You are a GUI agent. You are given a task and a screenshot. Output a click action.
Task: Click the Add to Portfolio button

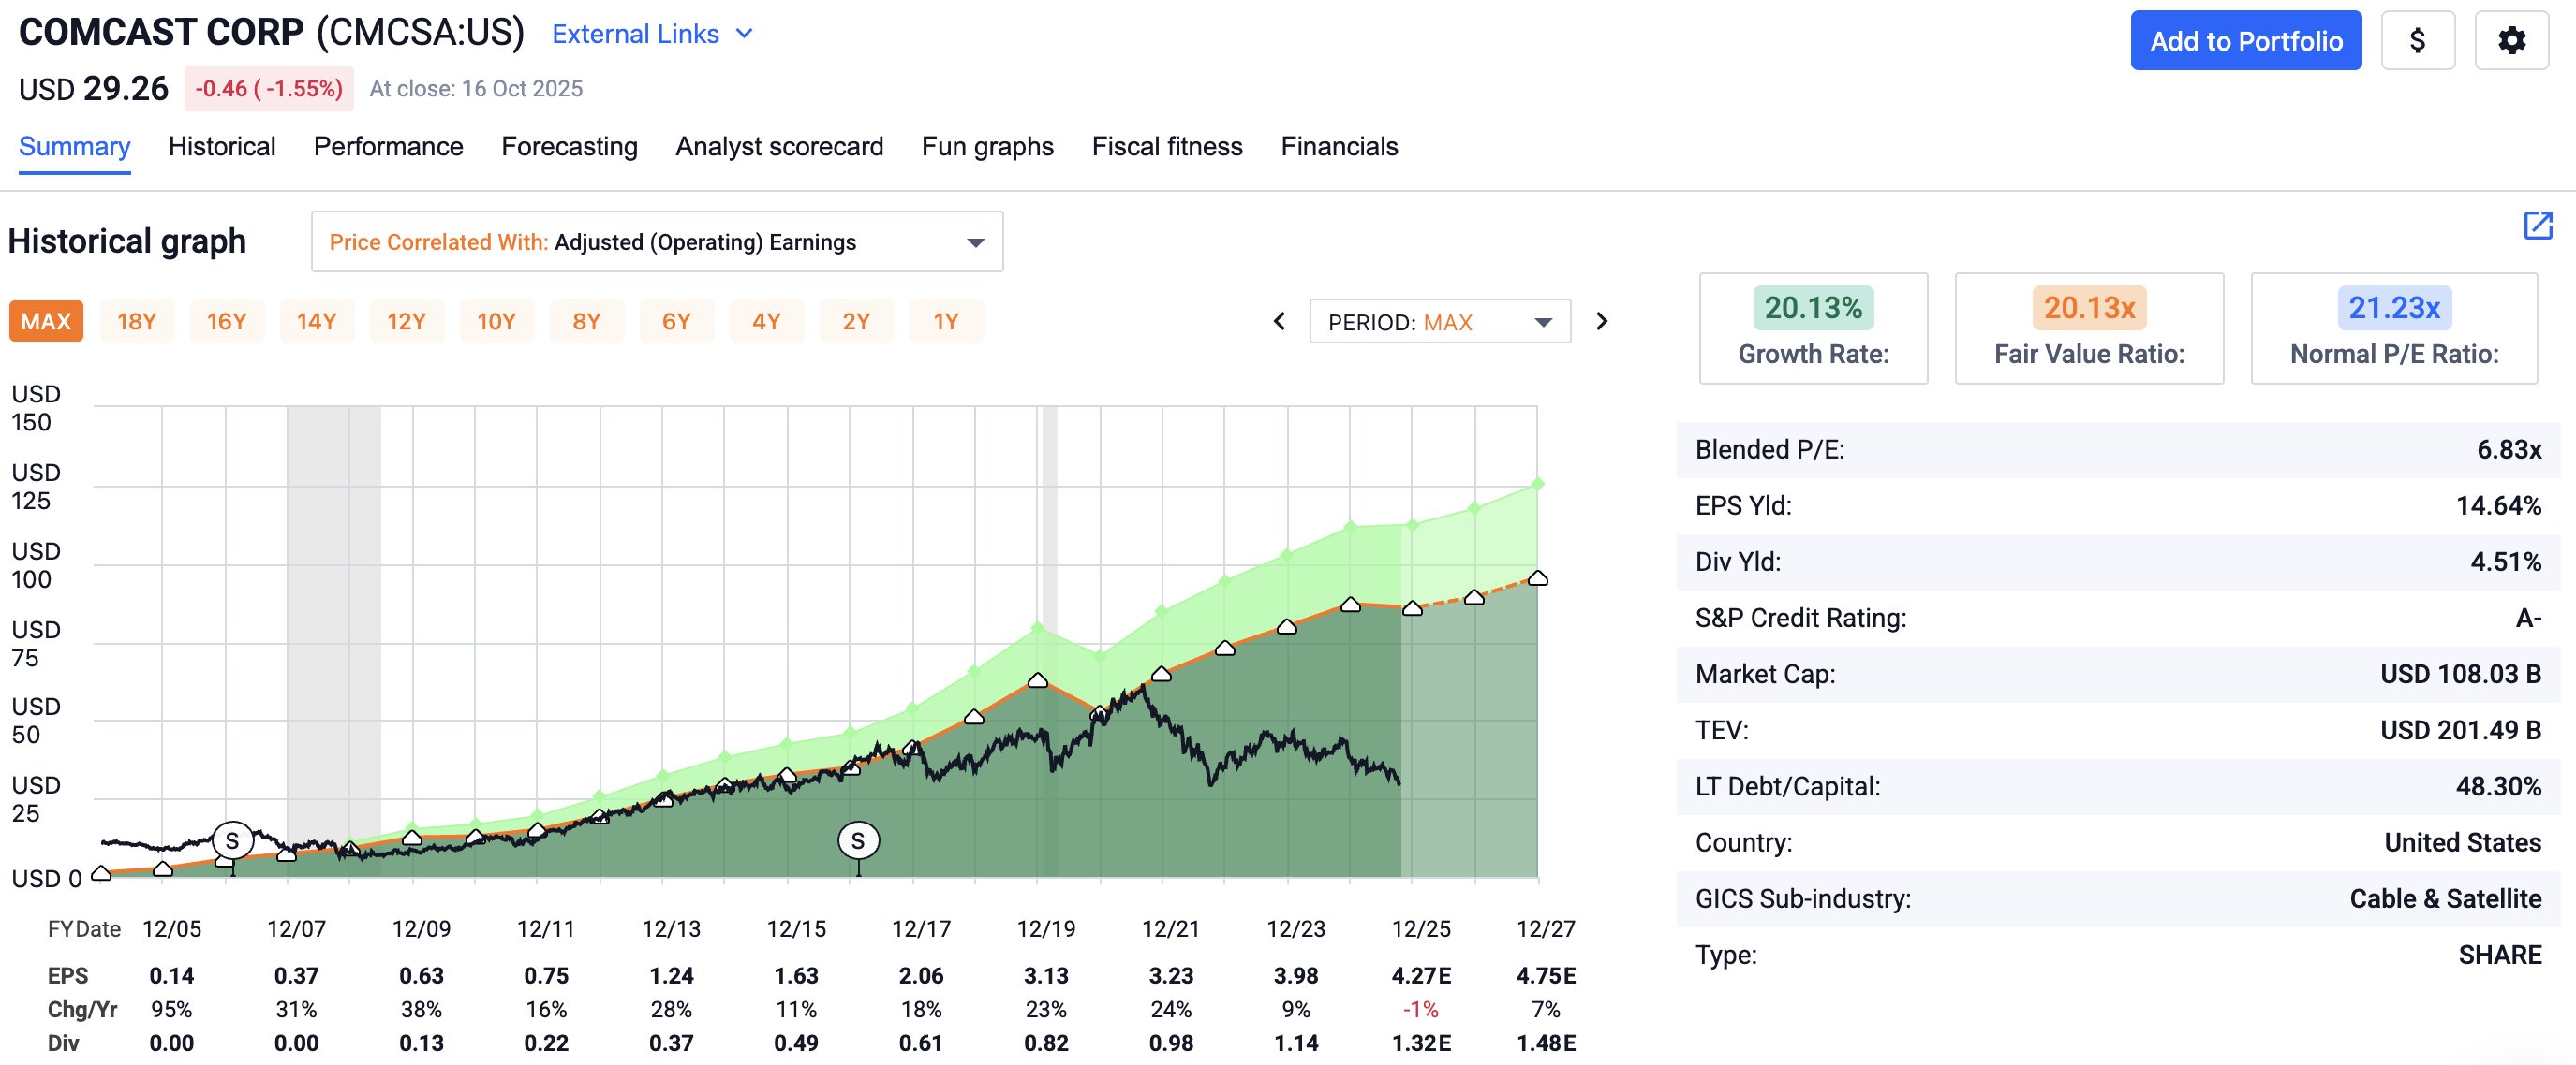coord(2245,41)
